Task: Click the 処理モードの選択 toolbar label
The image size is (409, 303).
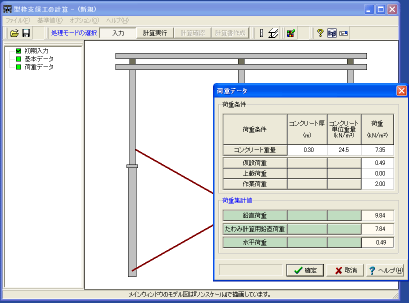Action: (x=74, y=33)
